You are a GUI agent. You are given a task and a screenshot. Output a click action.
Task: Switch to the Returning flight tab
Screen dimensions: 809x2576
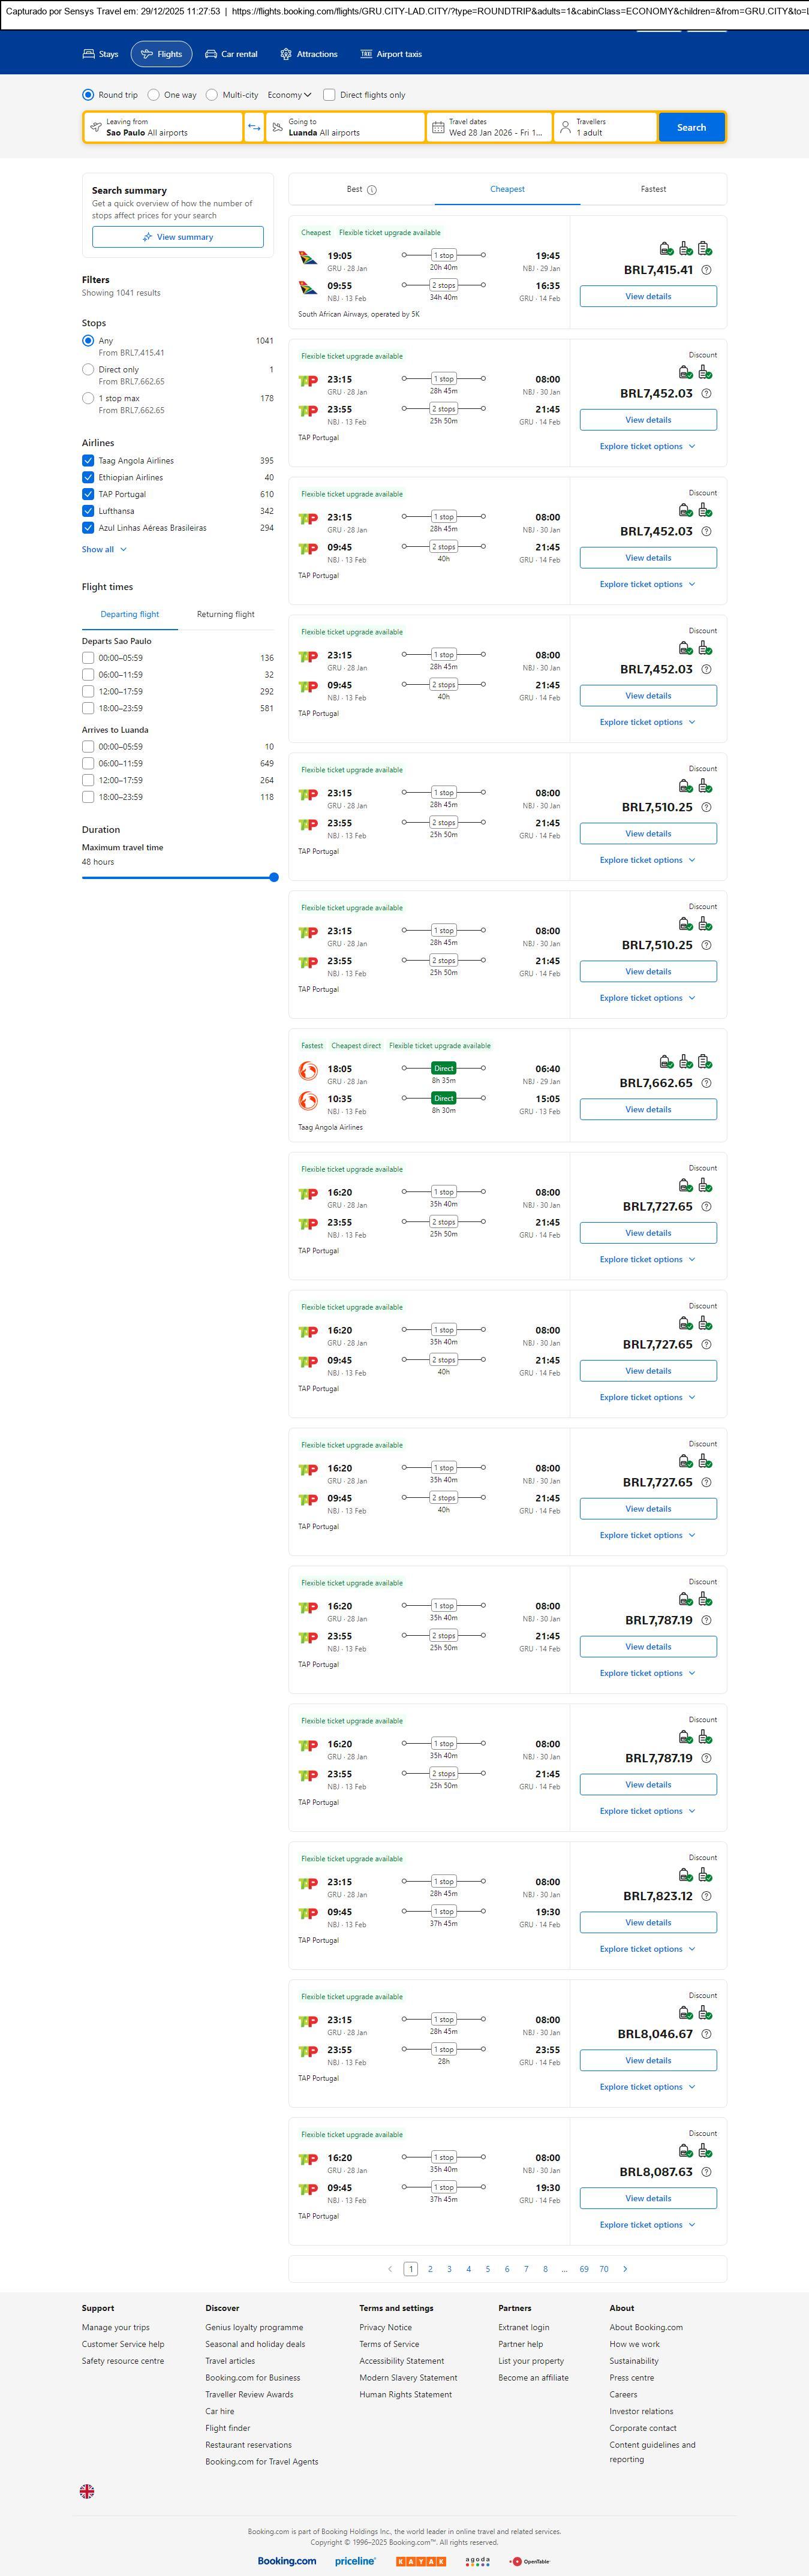[x=225, y=614]
